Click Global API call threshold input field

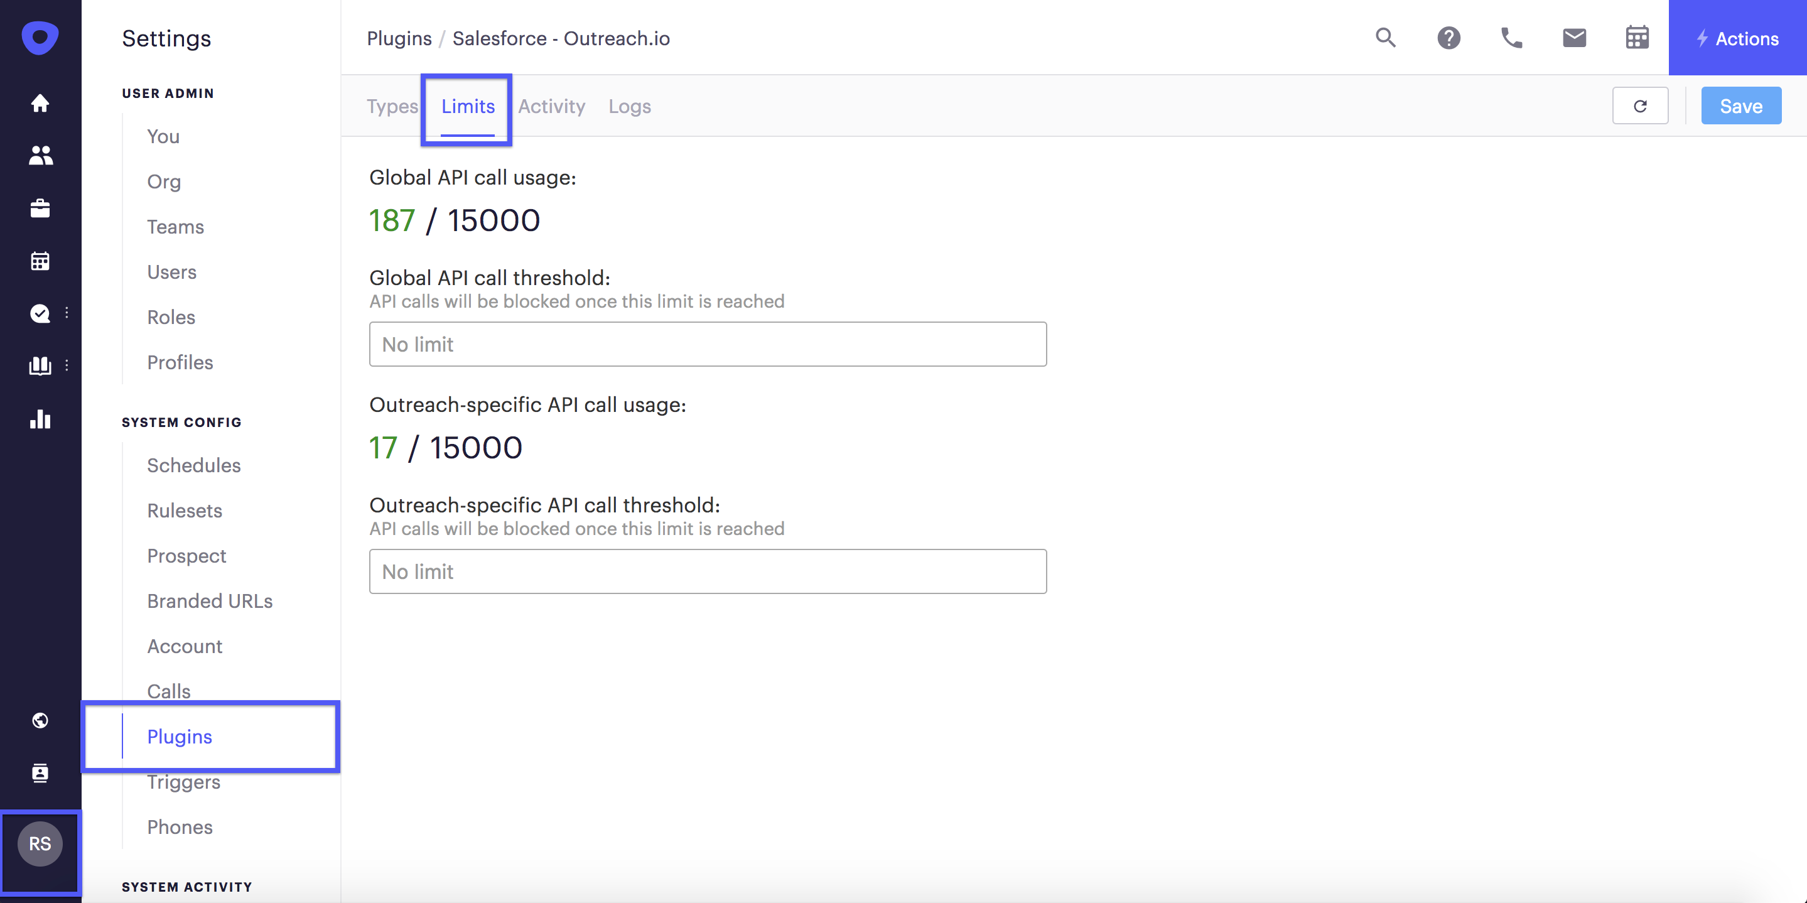[708, 343]
